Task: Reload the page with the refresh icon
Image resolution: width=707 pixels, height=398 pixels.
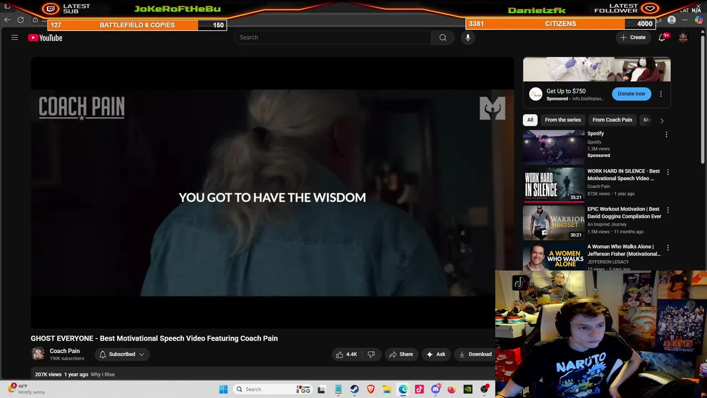Action: pyautogui.click(x=20, y=20)
